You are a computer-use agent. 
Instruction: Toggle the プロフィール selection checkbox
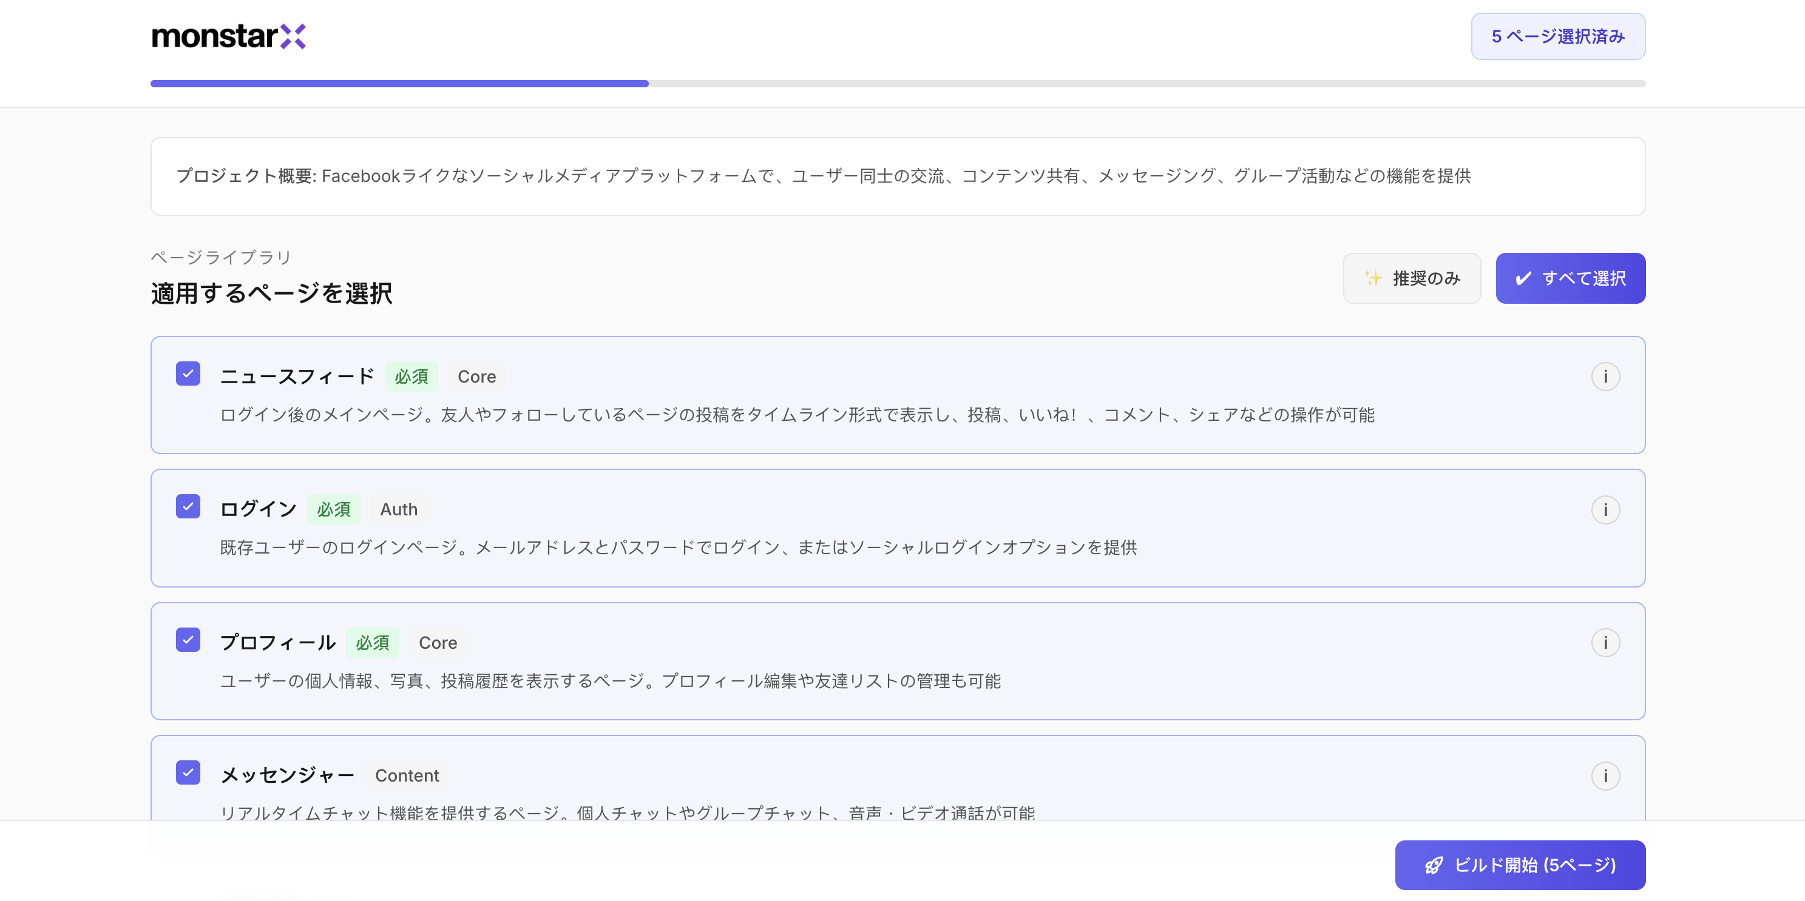[188, 639]
